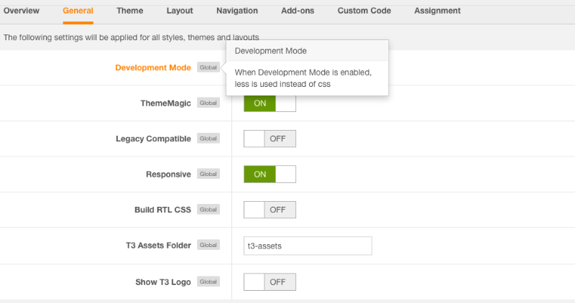
Task: Select the Global badge for T3 Assets Folder
Action: pos(208,246)
